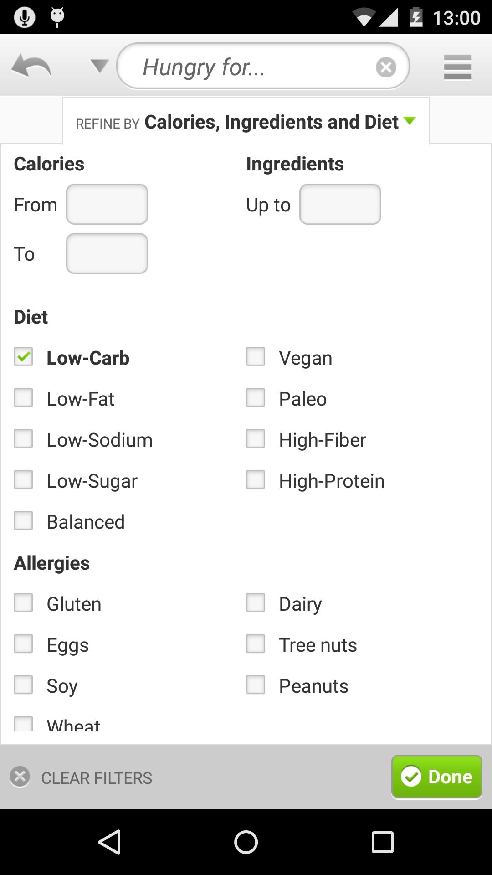Click the green Done button

tap(436, 777)
